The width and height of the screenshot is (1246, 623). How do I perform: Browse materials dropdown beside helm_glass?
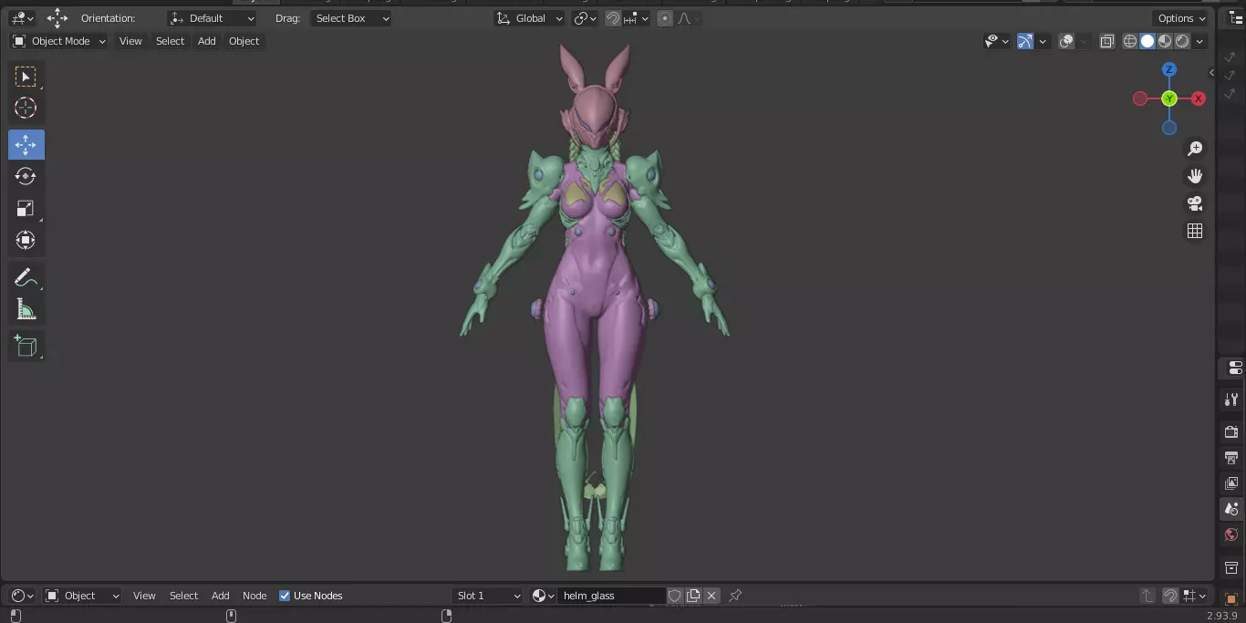(x=544, y=596)
